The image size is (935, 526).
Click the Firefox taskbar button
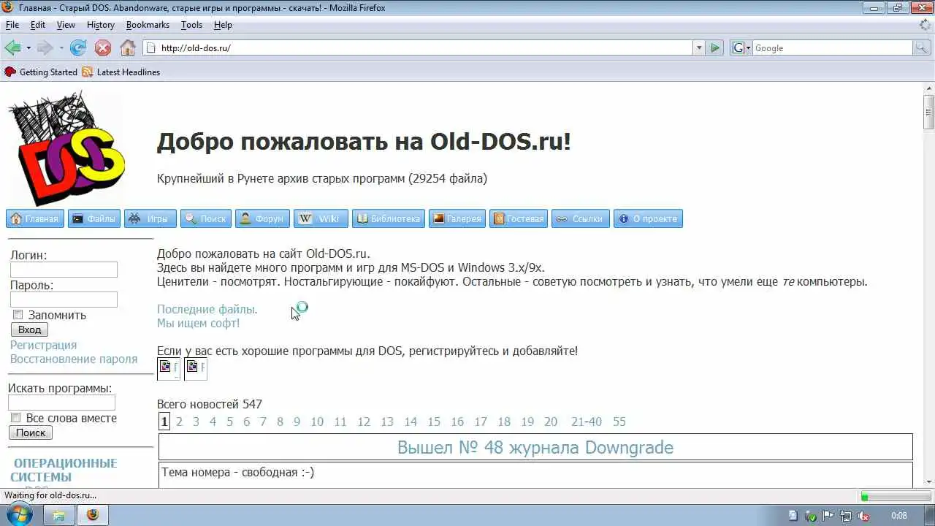tap(92, 515)
